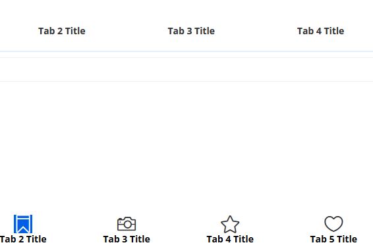Select the blue bookmark icon tab
373x251 pixels.
(x=23, y=224)
